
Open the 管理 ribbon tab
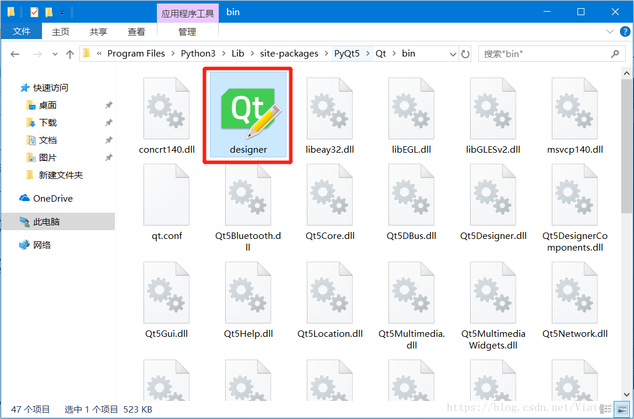[187, 31]
